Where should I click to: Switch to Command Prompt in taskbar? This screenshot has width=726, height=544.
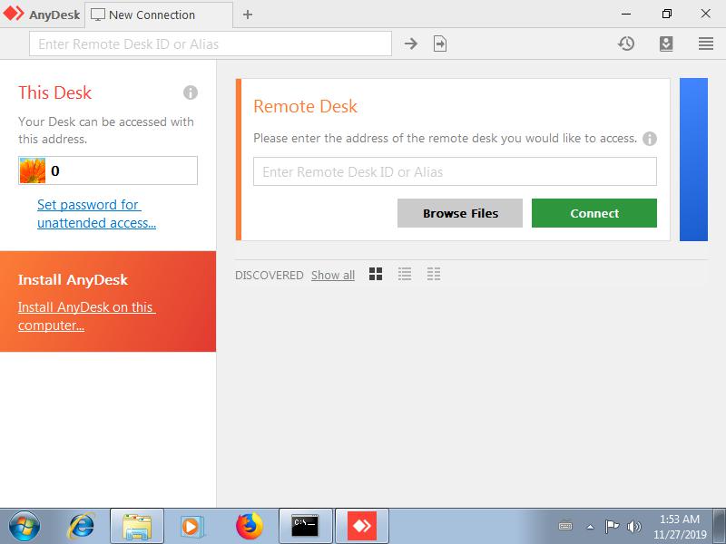[x=305, y=526]
